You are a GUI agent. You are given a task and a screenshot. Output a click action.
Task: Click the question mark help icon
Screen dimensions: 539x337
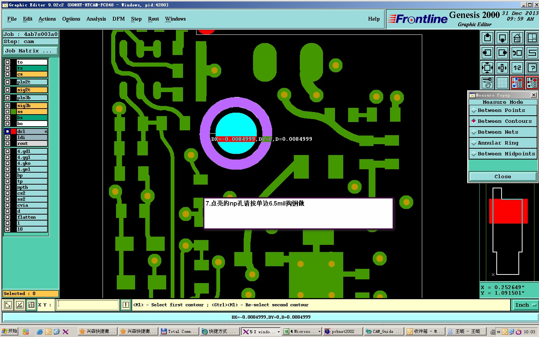pos(532,68)
